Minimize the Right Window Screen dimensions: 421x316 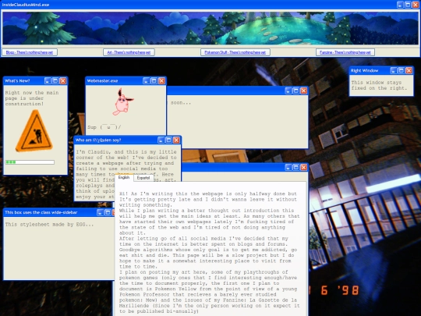pyautogui.click(x=394, y=70)
